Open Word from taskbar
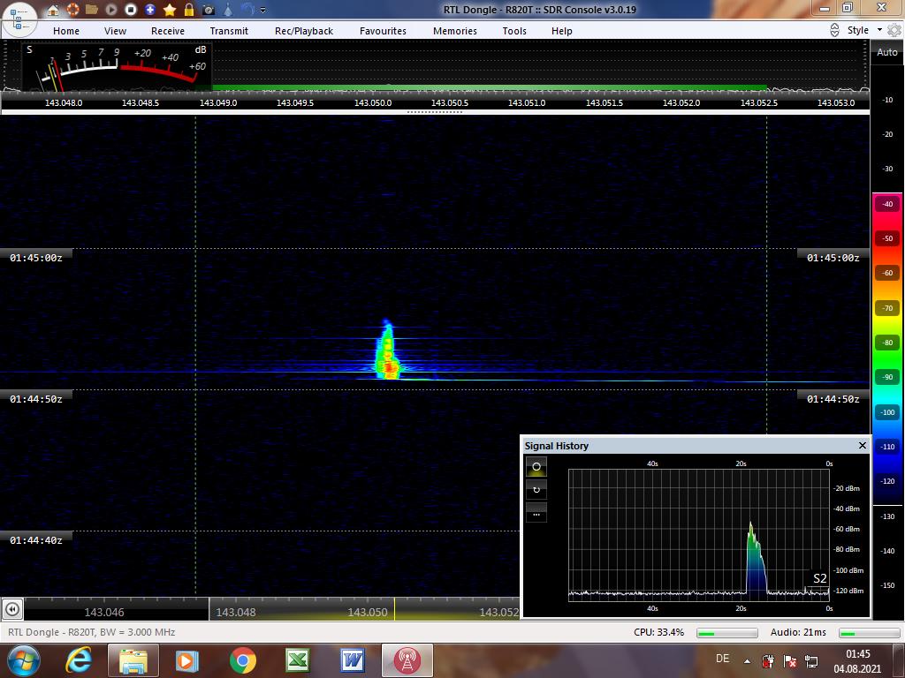Screen dimensions: 905x678 click(352, 660)
